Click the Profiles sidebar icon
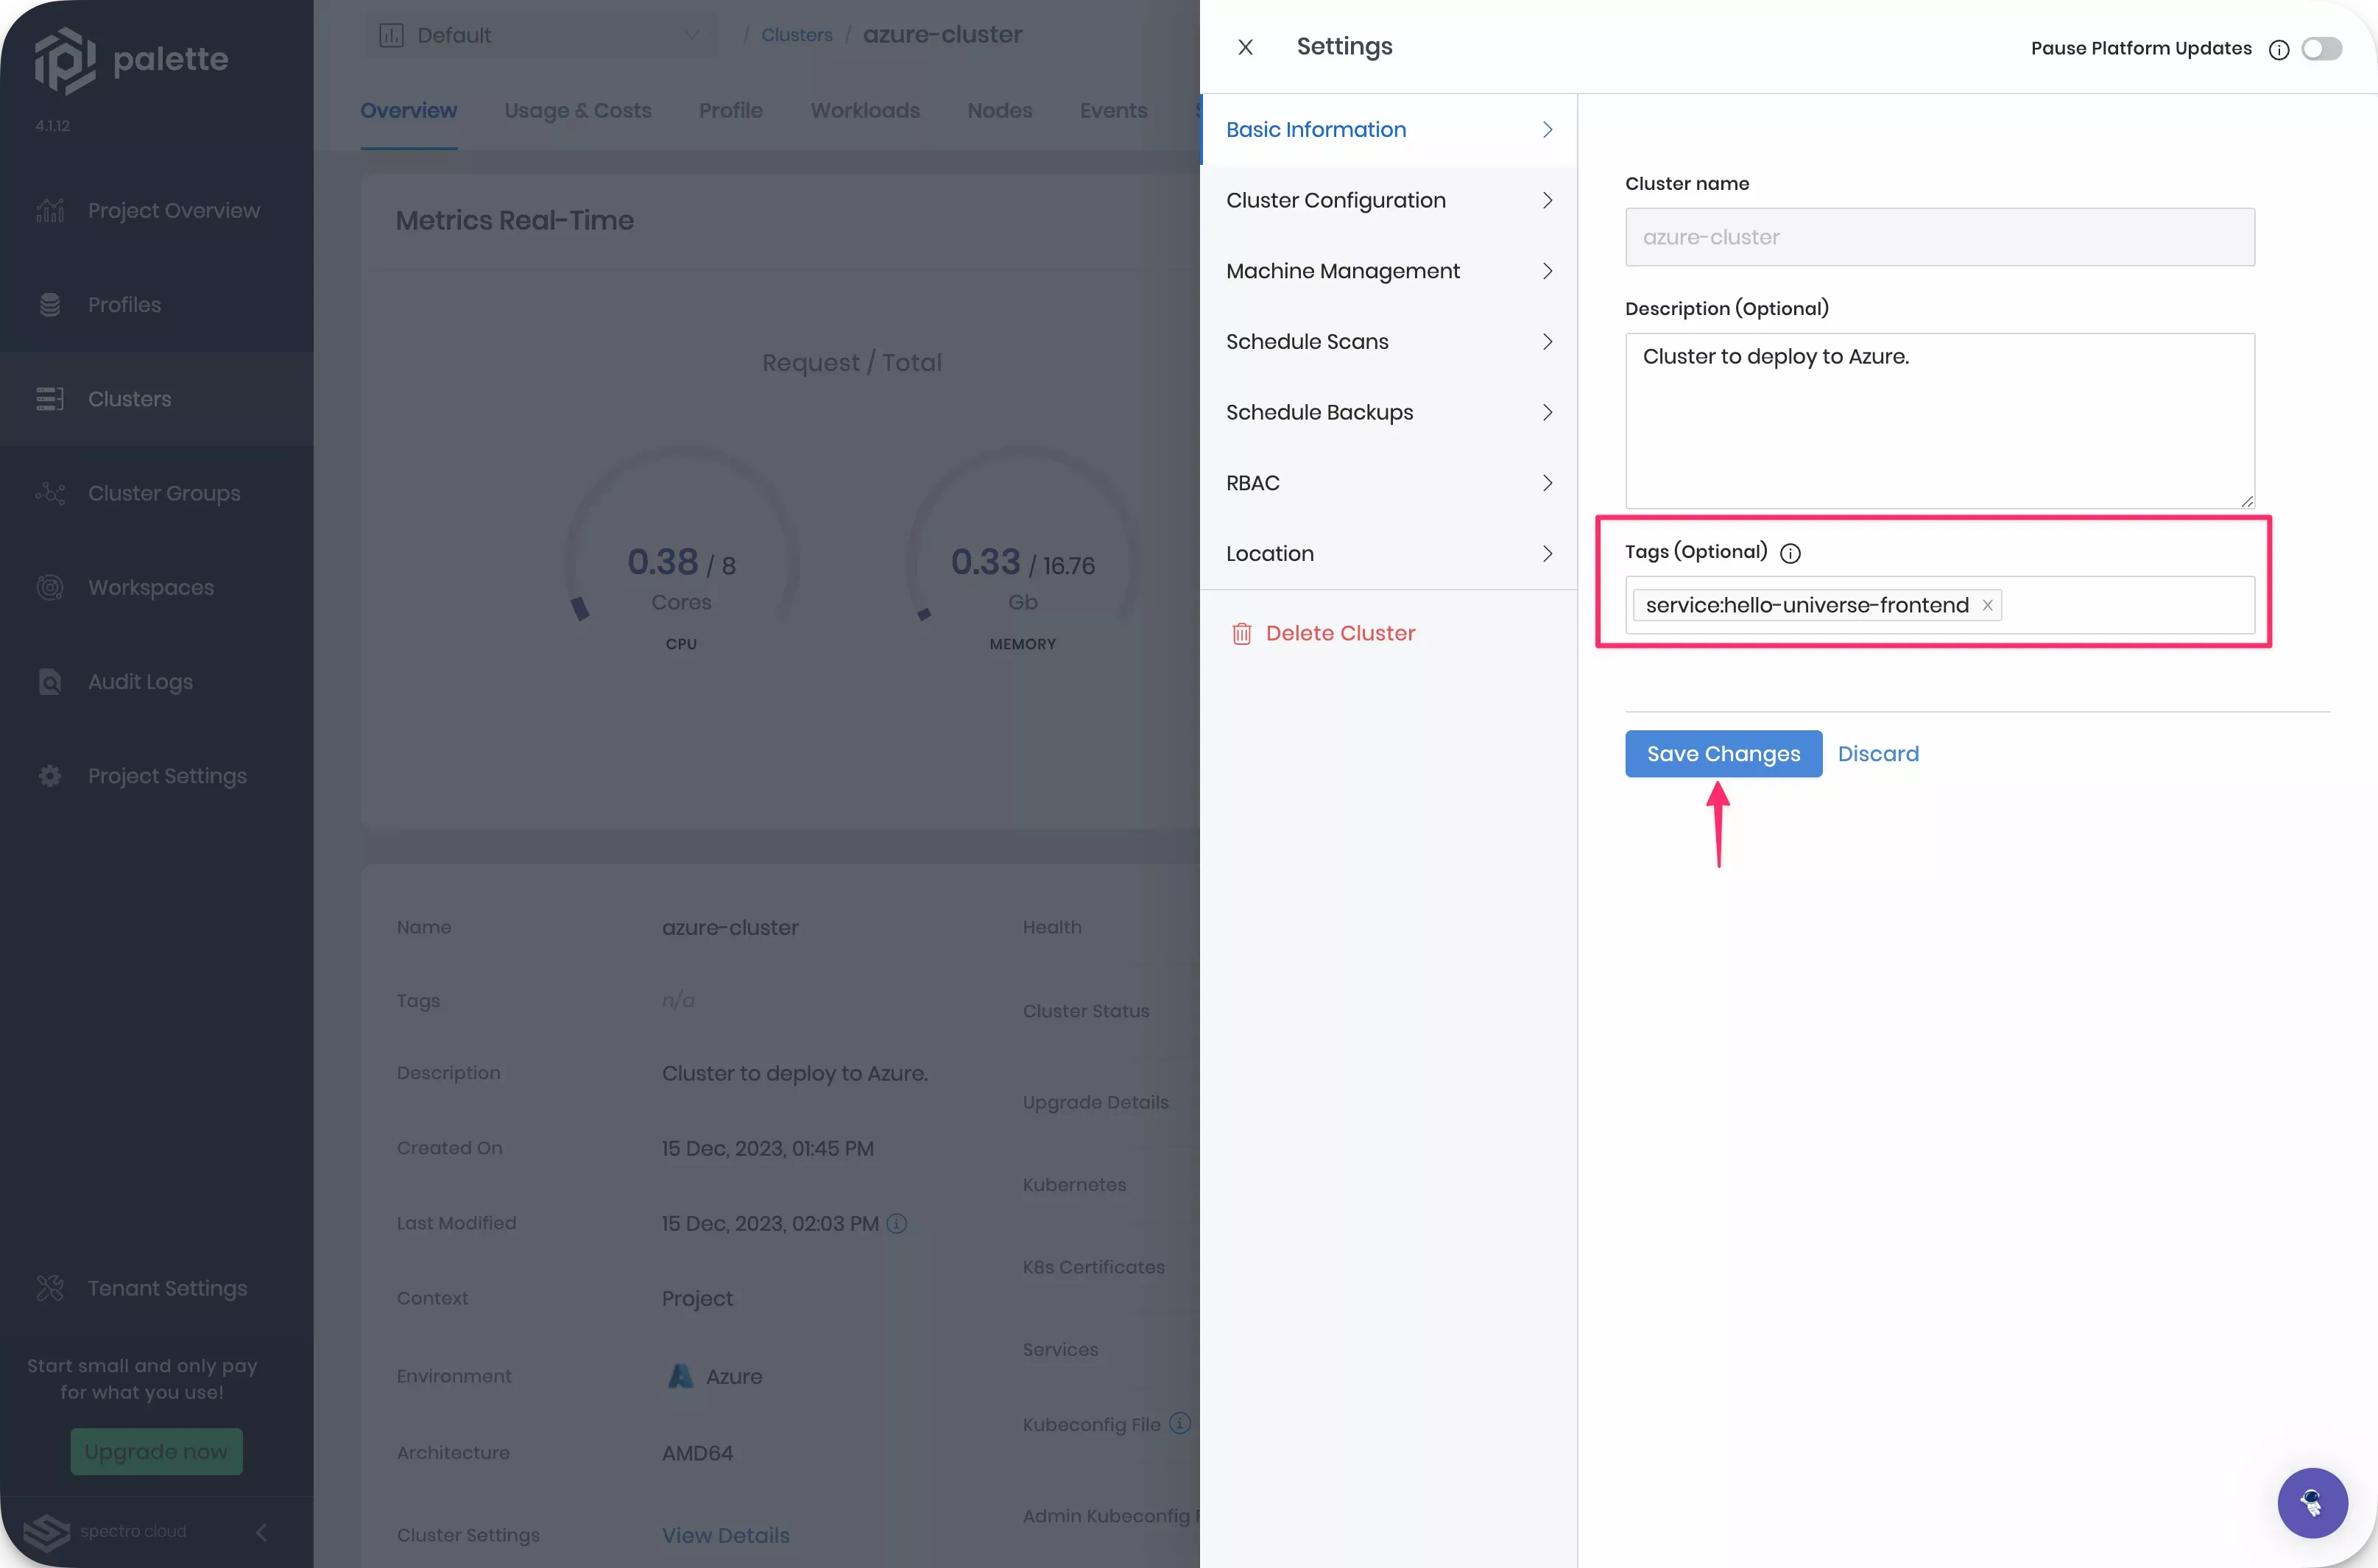Image resolution: width=2378 pixels, height=1568 pixels. click(x=46, y=305)
